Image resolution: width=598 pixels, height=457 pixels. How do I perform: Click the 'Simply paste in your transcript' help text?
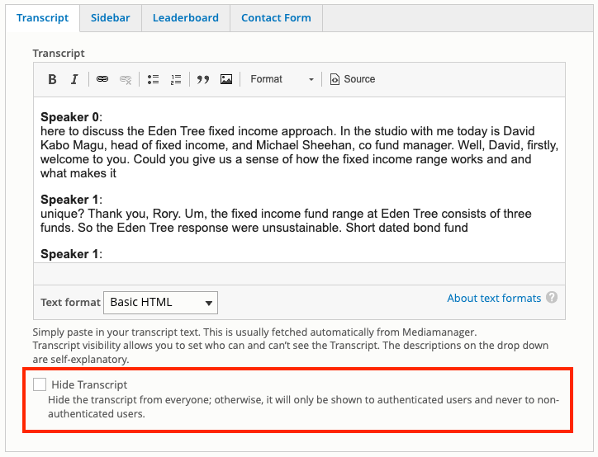[254, 332]
